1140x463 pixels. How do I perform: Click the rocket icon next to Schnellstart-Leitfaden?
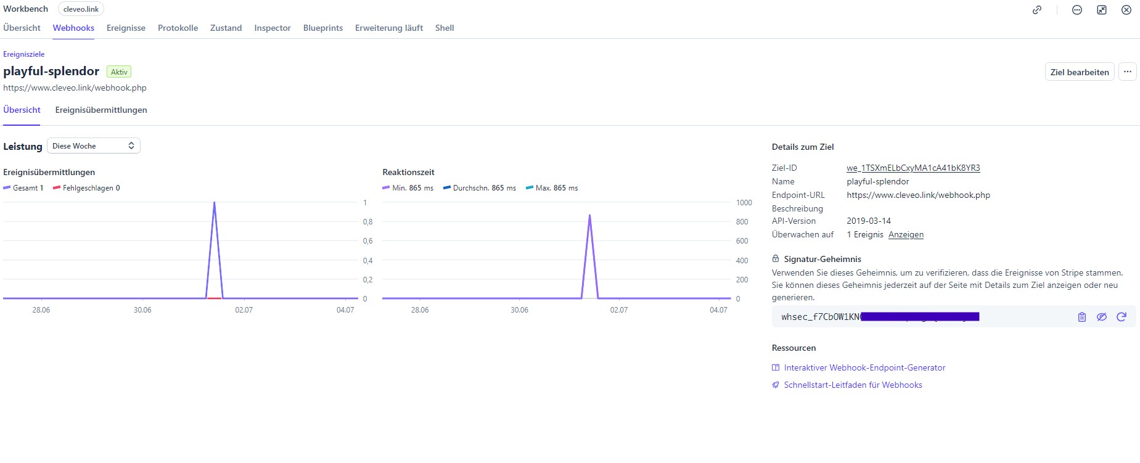776,385
